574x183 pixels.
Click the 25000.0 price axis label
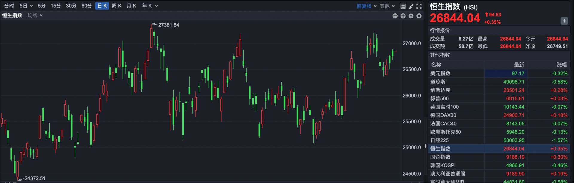tap(412, 148)
